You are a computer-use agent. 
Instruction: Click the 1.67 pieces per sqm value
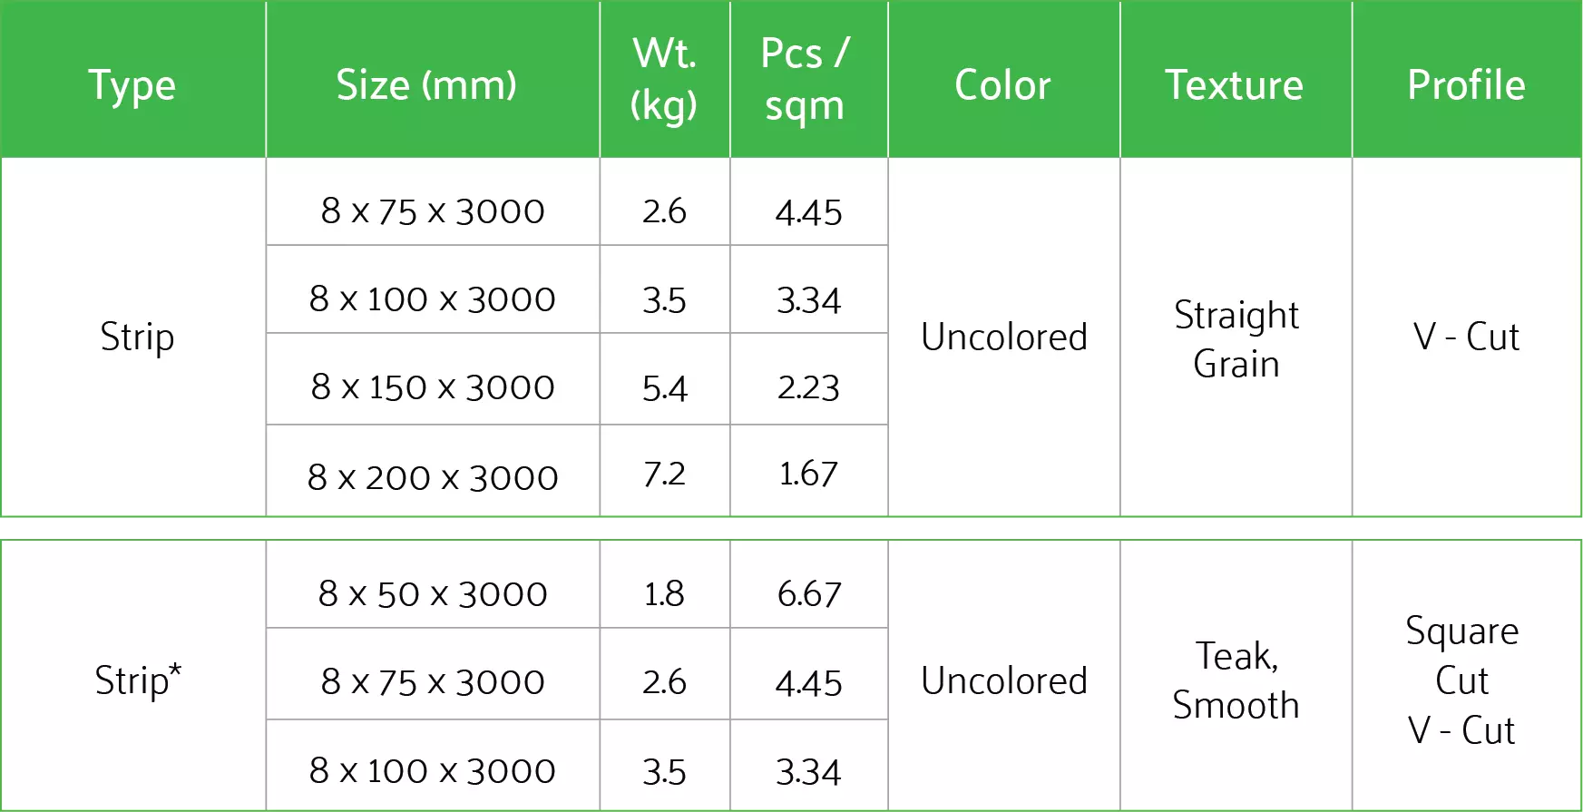point(808,474)
